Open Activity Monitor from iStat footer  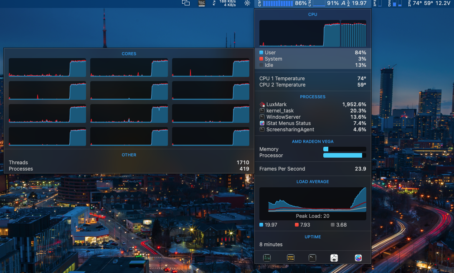point(266,258)
